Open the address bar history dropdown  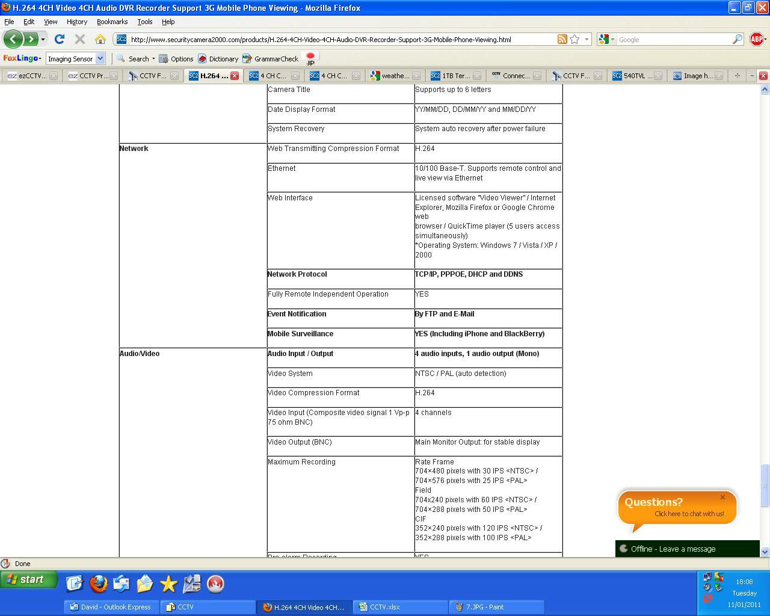click(x=587, y=39)
